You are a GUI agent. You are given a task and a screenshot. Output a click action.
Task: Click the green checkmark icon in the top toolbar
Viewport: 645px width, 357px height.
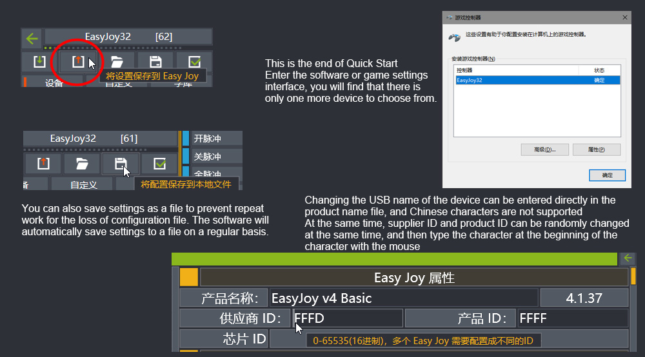click(x=194, y=62)
